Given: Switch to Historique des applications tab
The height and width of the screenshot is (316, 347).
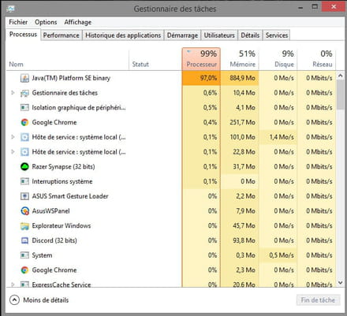Looking at the screenshot, I should tap(123, 35).
